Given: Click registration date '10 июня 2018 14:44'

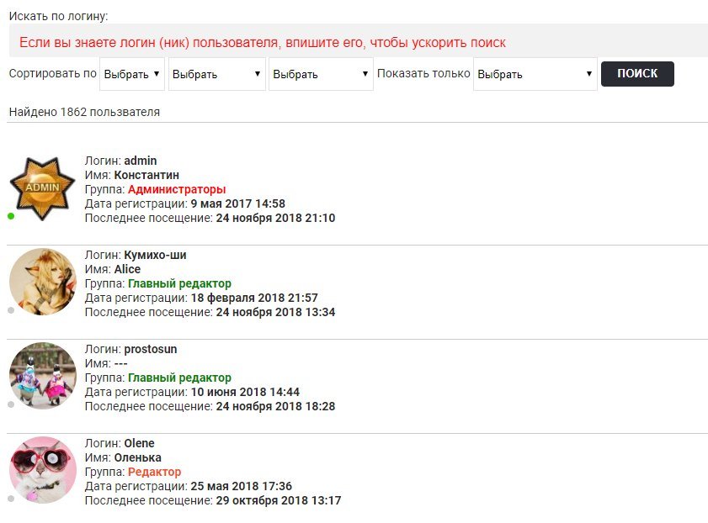Looking at the screenshot, I should click(245, 392).
